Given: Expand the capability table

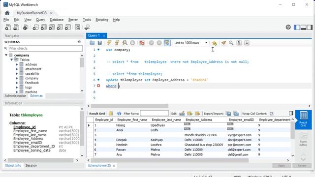Looking at the screenshot, I should (17, 74).
